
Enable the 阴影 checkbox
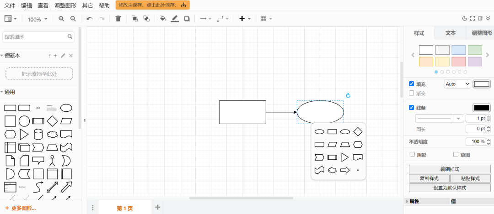click(412, 154)
